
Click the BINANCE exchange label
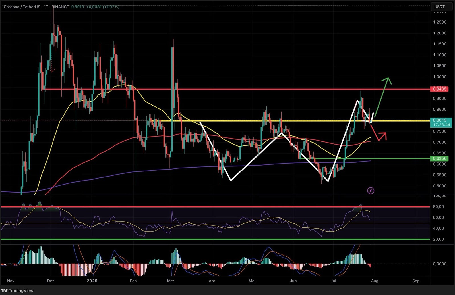click(x=60, y=7)
